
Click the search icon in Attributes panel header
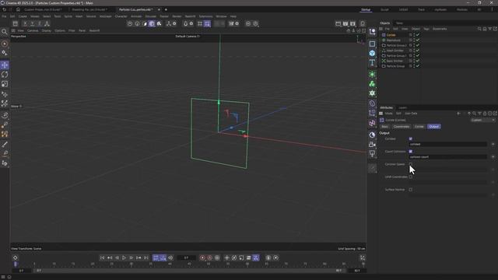click(474, 114)
